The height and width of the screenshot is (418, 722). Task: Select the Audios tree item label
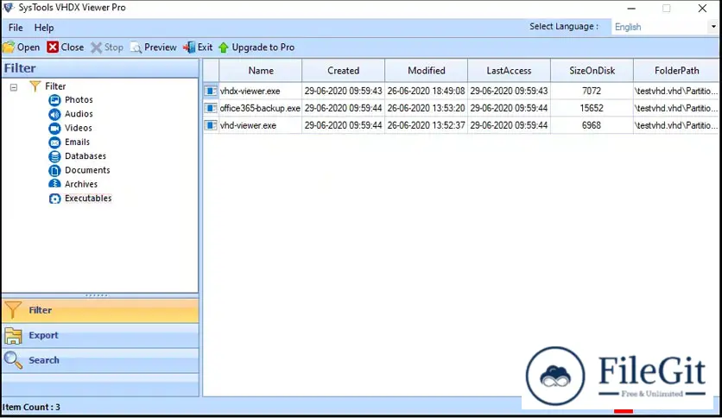(x=79, y=114)
